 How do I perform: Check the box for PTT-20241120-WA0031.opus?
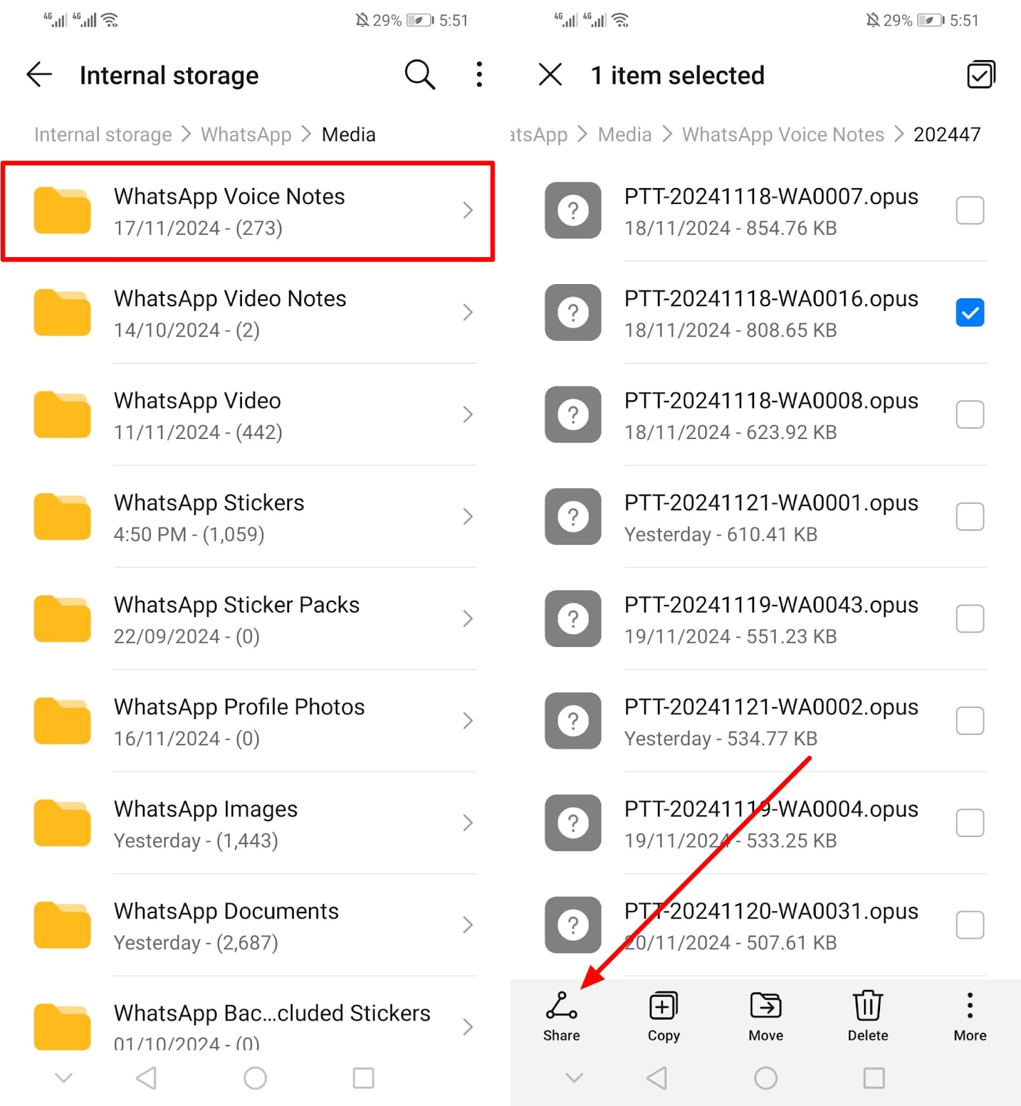[970, 925]
